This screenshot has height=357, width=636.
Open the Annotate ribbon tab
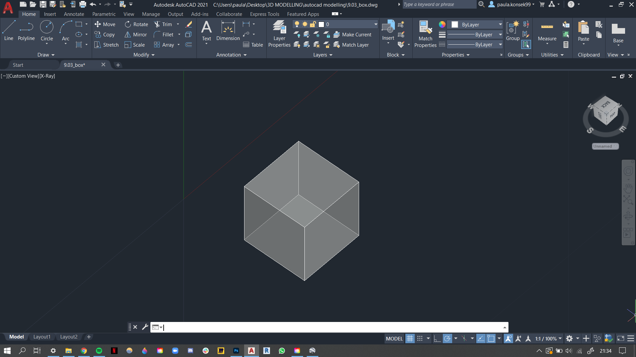74,14
